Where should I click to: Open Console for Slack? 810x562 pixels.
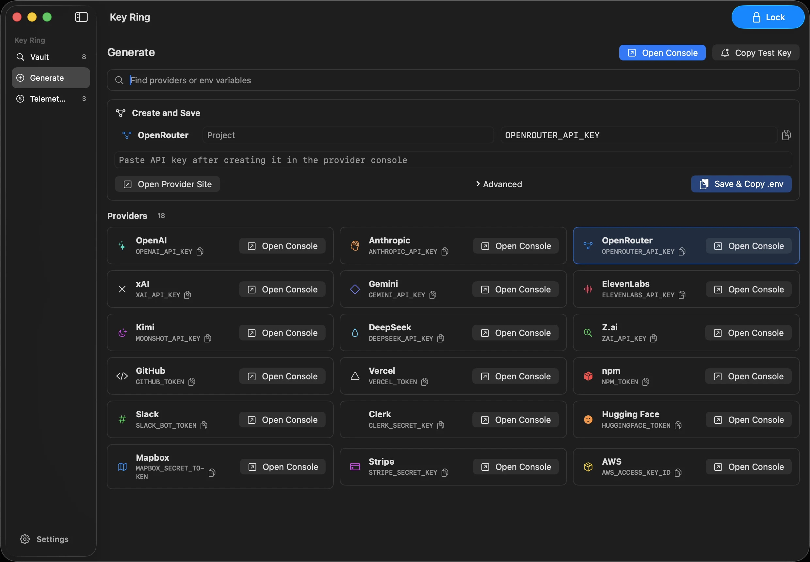coord(282,420)
